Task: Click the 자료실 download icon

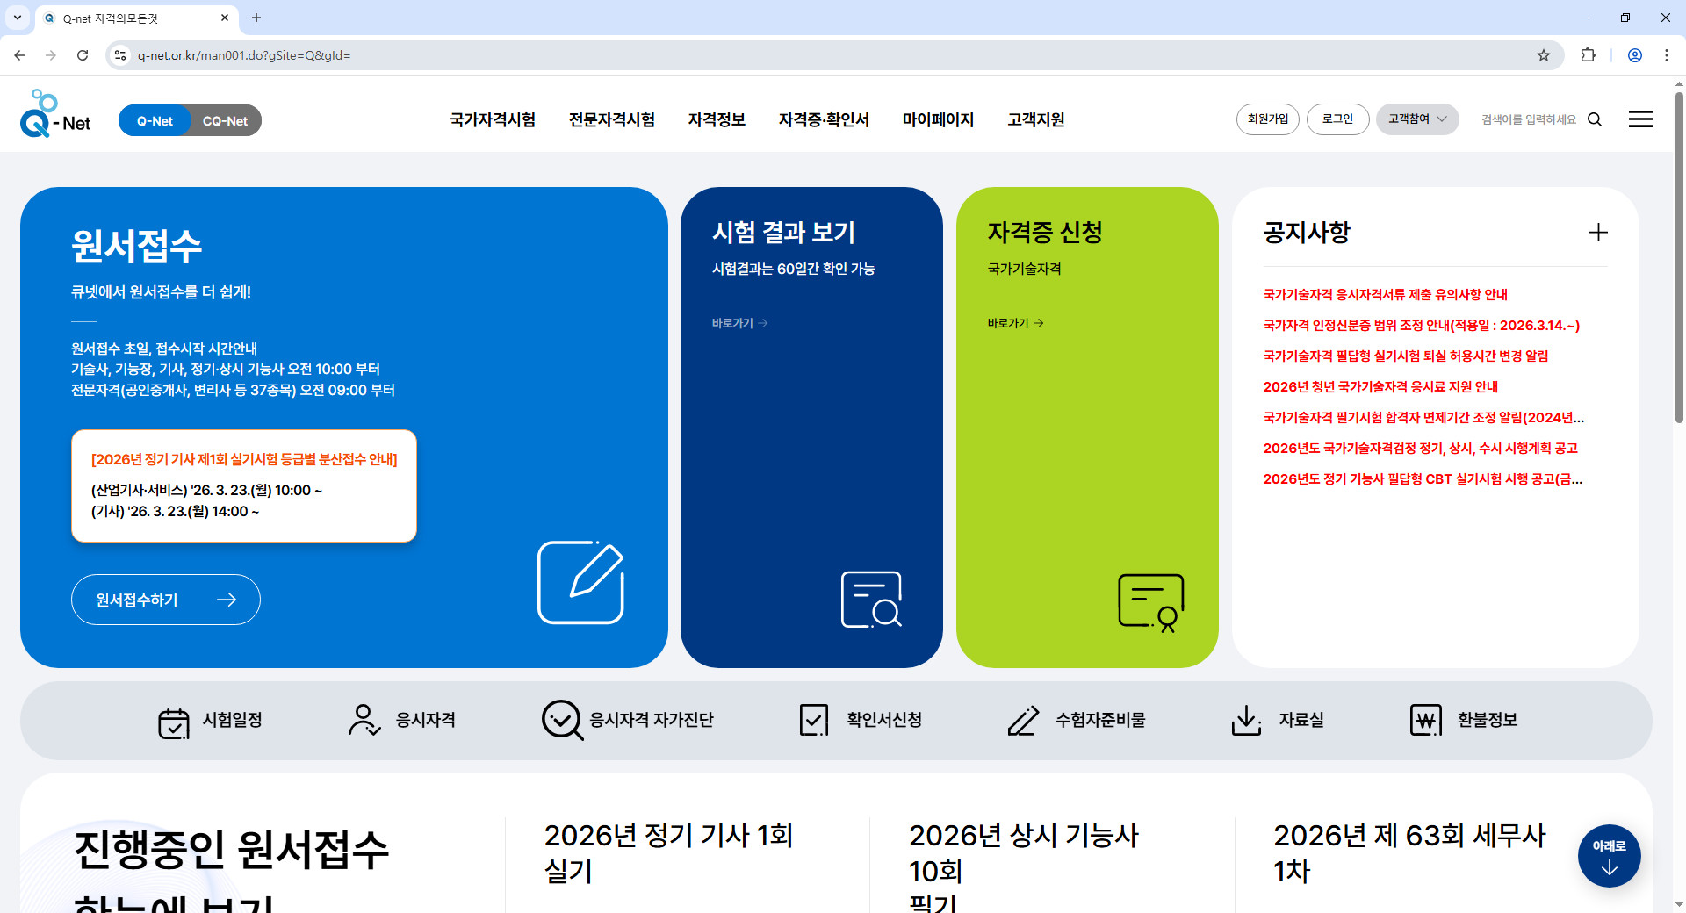Action: click(1246, 720)
